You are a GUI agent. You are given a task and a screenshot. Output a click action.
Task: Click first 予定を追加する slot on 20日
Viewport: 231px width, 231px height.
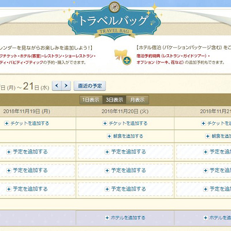coord(125,152)
